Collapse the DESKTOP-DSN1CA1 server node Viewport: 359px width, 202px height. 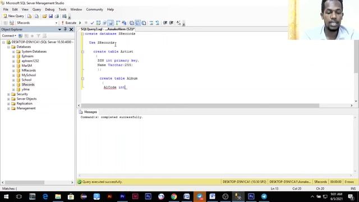3,42
